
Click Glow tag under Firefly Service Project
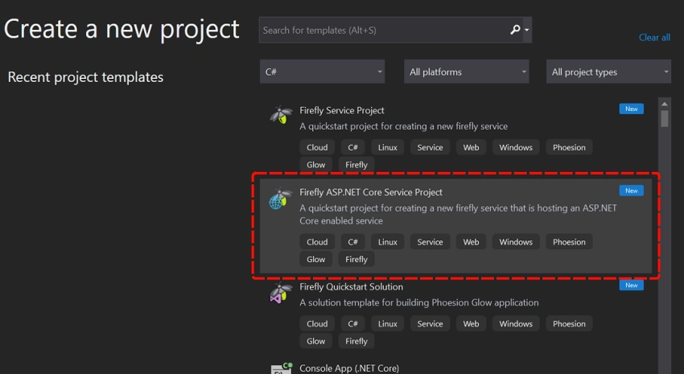click(315, 165)
